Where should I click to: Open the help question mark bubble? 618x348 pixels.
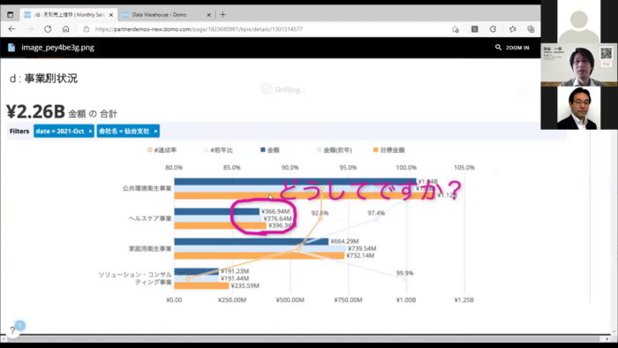coord(12,329)
